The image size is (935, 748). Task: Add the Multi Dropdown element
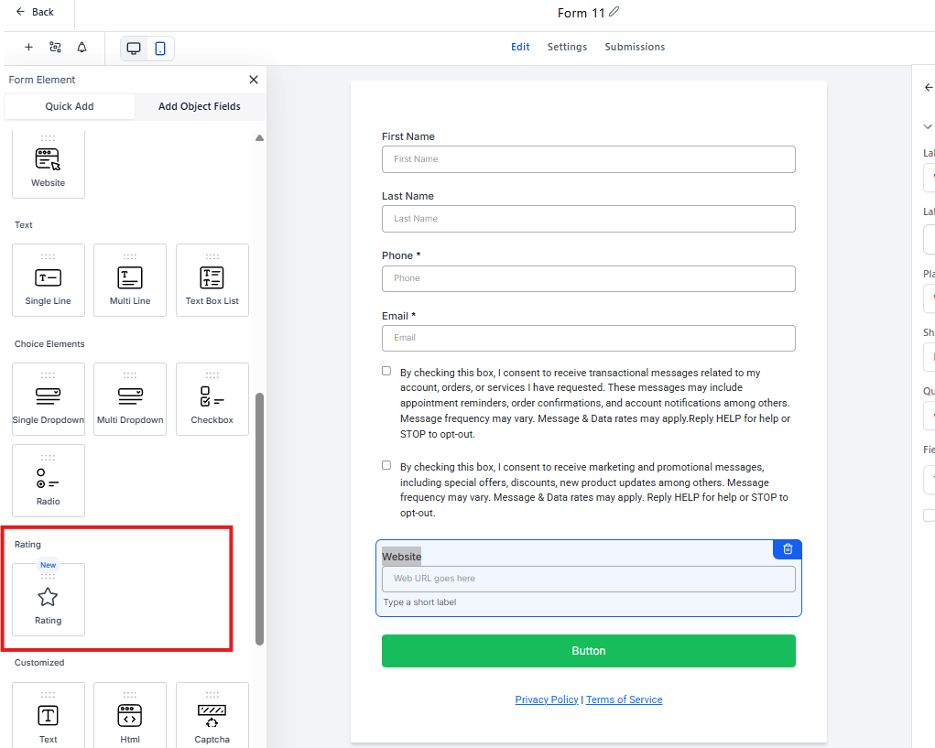coord(130,400)
